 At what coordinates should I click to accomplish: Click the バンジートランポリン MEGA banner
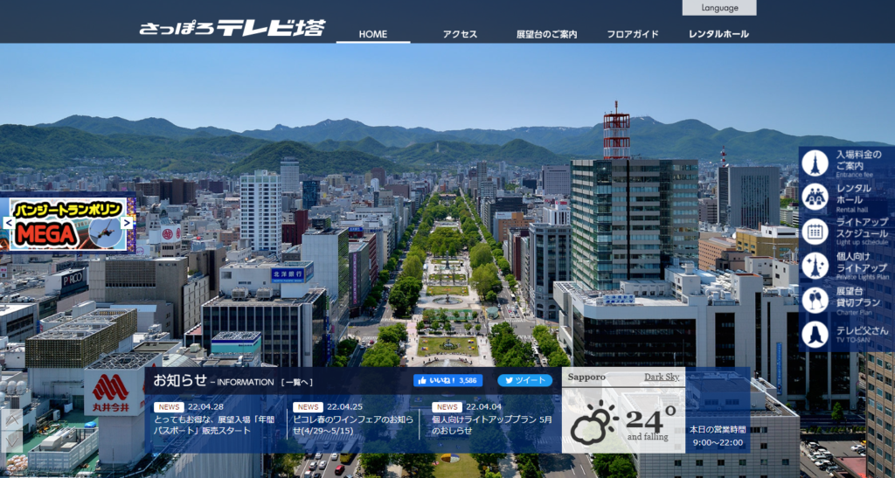pyautogui.click(x=68, y=224)
